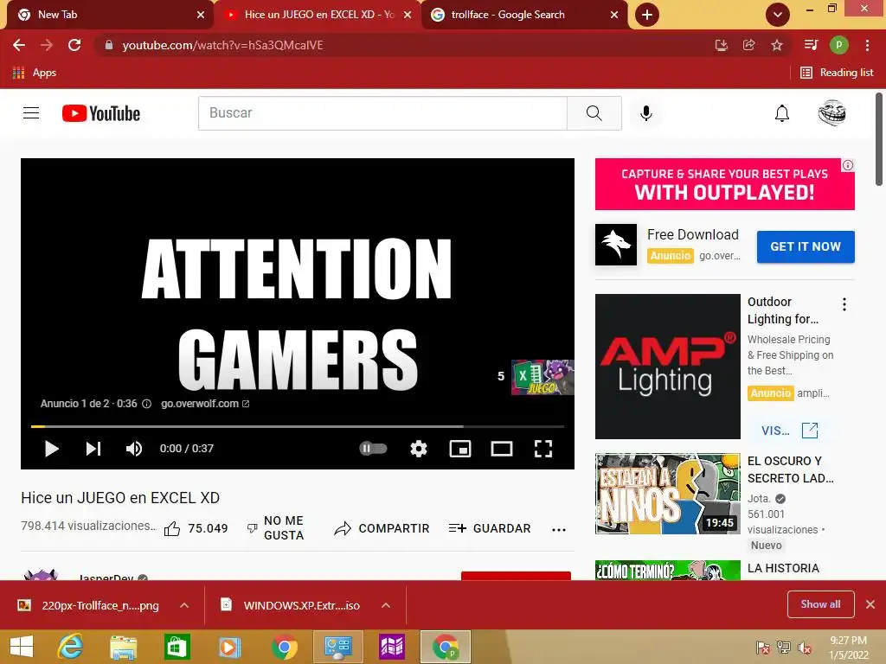Screen dimensions: 886x664
Task: Seek on the video progress bar
Action: [x=298, y=426]
